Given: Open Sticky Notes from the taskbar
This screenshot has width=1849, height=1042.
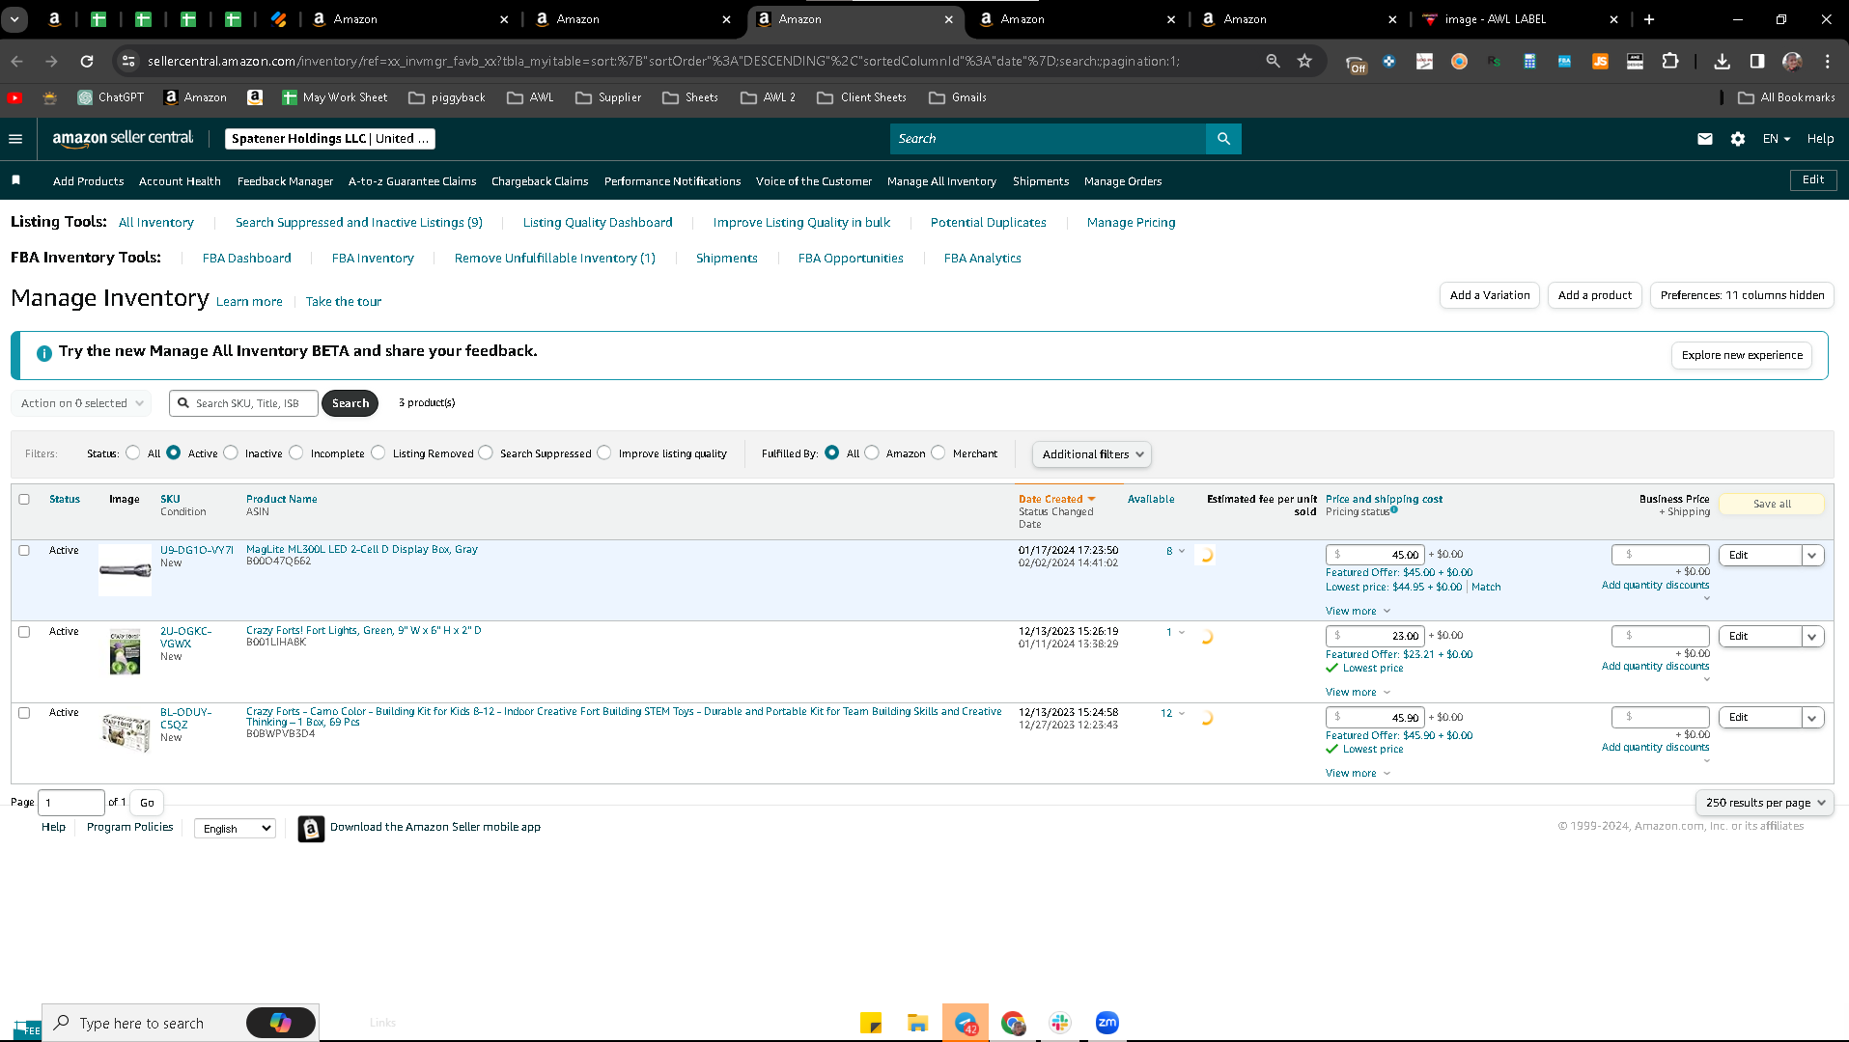Looking at the screenshot, I should click(871, 1023).
